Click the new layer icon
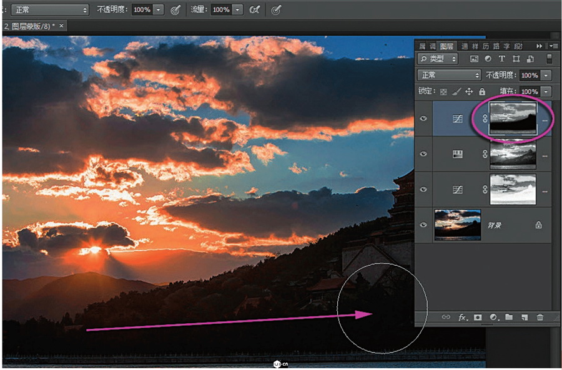The image size is (562, 370). coord(525,318)
